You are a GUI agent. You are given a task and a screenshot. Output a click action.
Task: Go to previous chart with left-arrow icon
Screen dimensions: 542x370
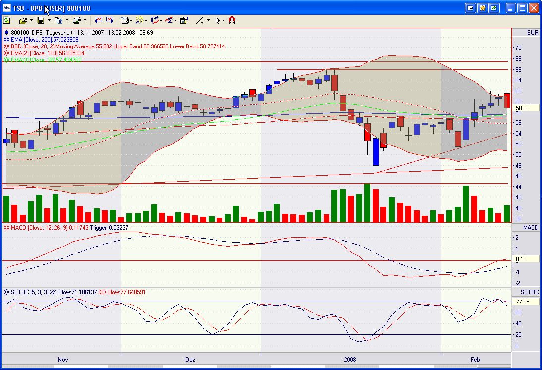point(99,20)
